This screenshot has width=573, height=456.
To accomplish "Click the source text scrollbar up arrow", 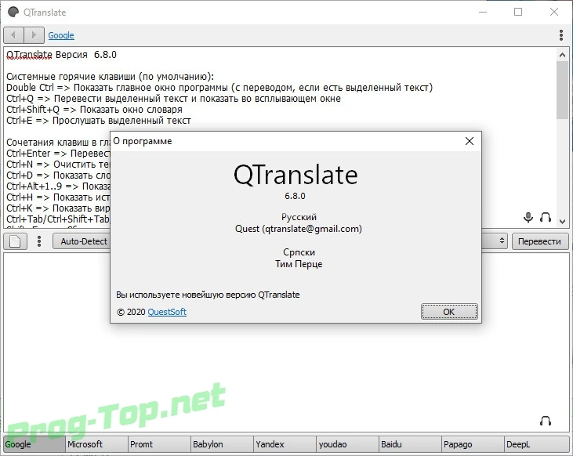I will pos(562,55).
